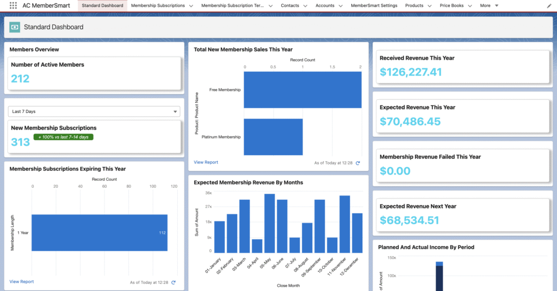Screen dimensions: 557x291
Task: Click the Membership Revenue Failed This Year label
Action: coord(430,157)
